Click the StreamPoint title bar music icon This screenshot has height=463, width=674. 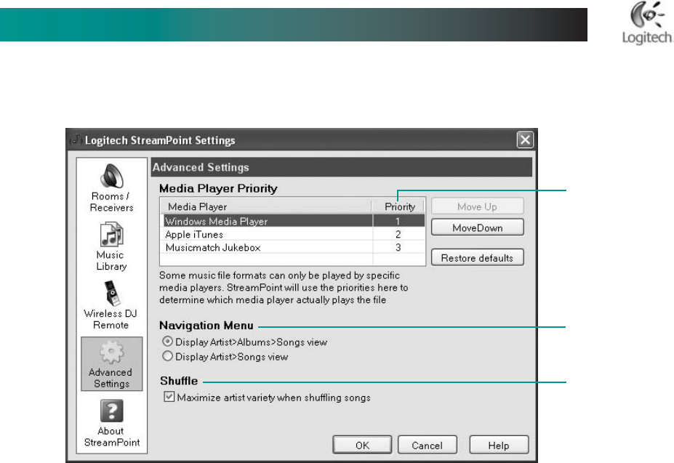(x=76, y=140)
